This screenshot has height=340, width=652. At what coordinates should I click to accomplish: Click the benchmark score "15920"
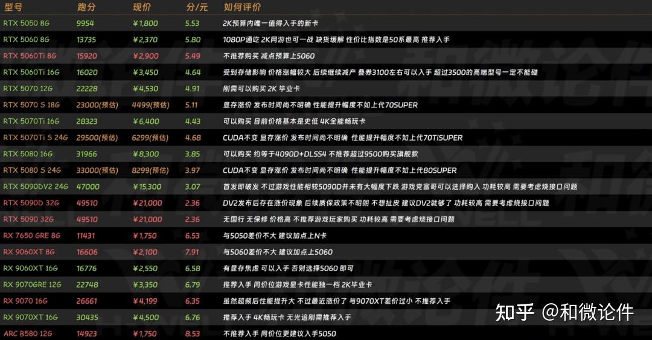pyautogui.click(x=87, y=56)
